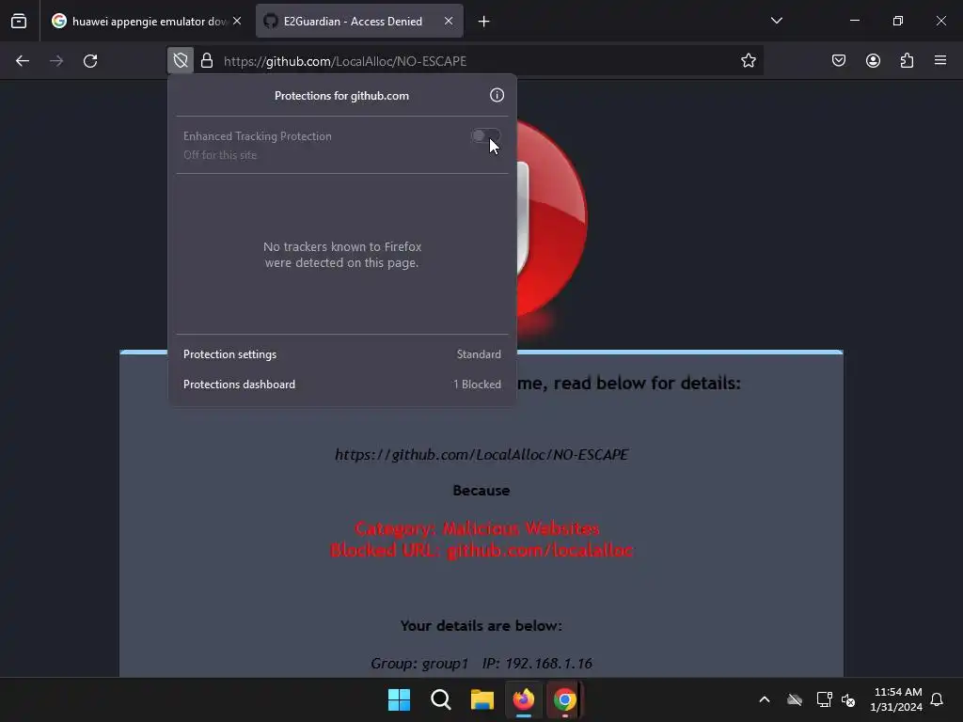Toggle Enhanced Tracking Protection switch
963x722 pixels.
coord(486,135)
